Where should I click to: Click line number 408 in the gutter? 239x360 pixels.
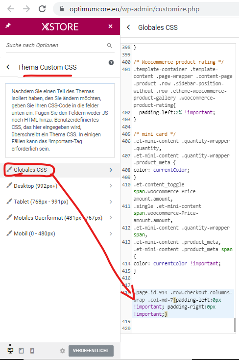(x=126, y=170)
